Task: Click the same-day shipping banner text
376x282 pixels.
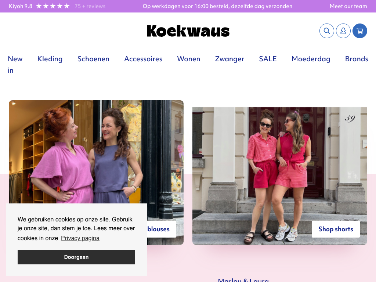Action: pos(217,6)
